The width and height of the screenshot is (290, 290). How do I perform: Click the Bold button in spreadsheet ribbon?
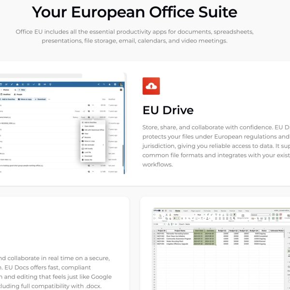pyautogui.click(x=174, y=218)
